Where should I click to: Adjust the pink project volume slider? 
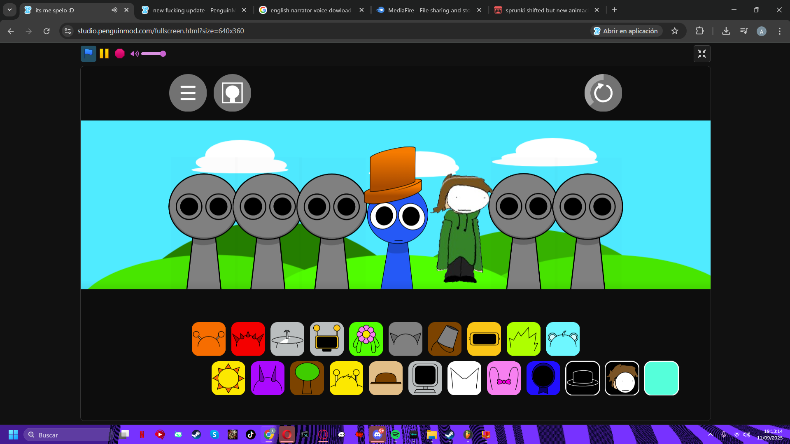154,53
